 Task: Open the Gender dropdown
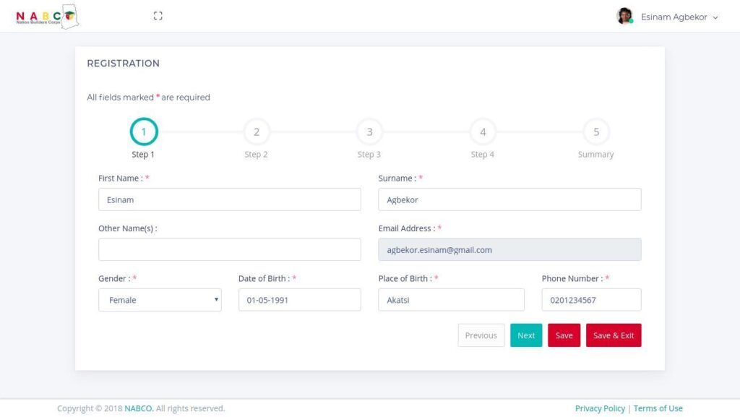tap(160, 300)
